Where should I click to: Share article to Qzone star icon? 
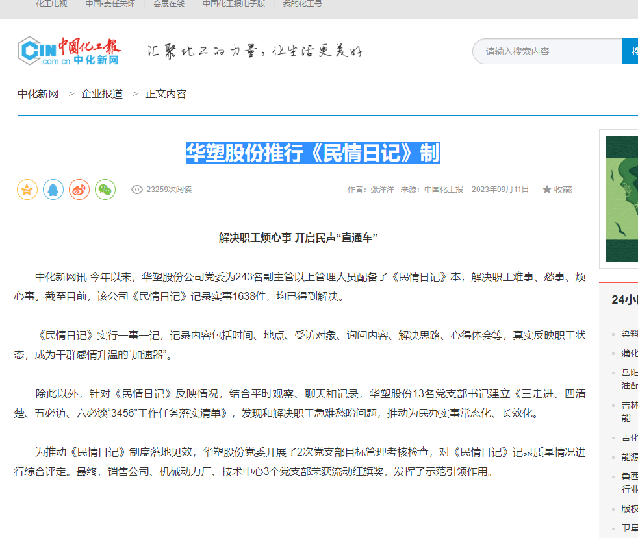click(27, 190)
